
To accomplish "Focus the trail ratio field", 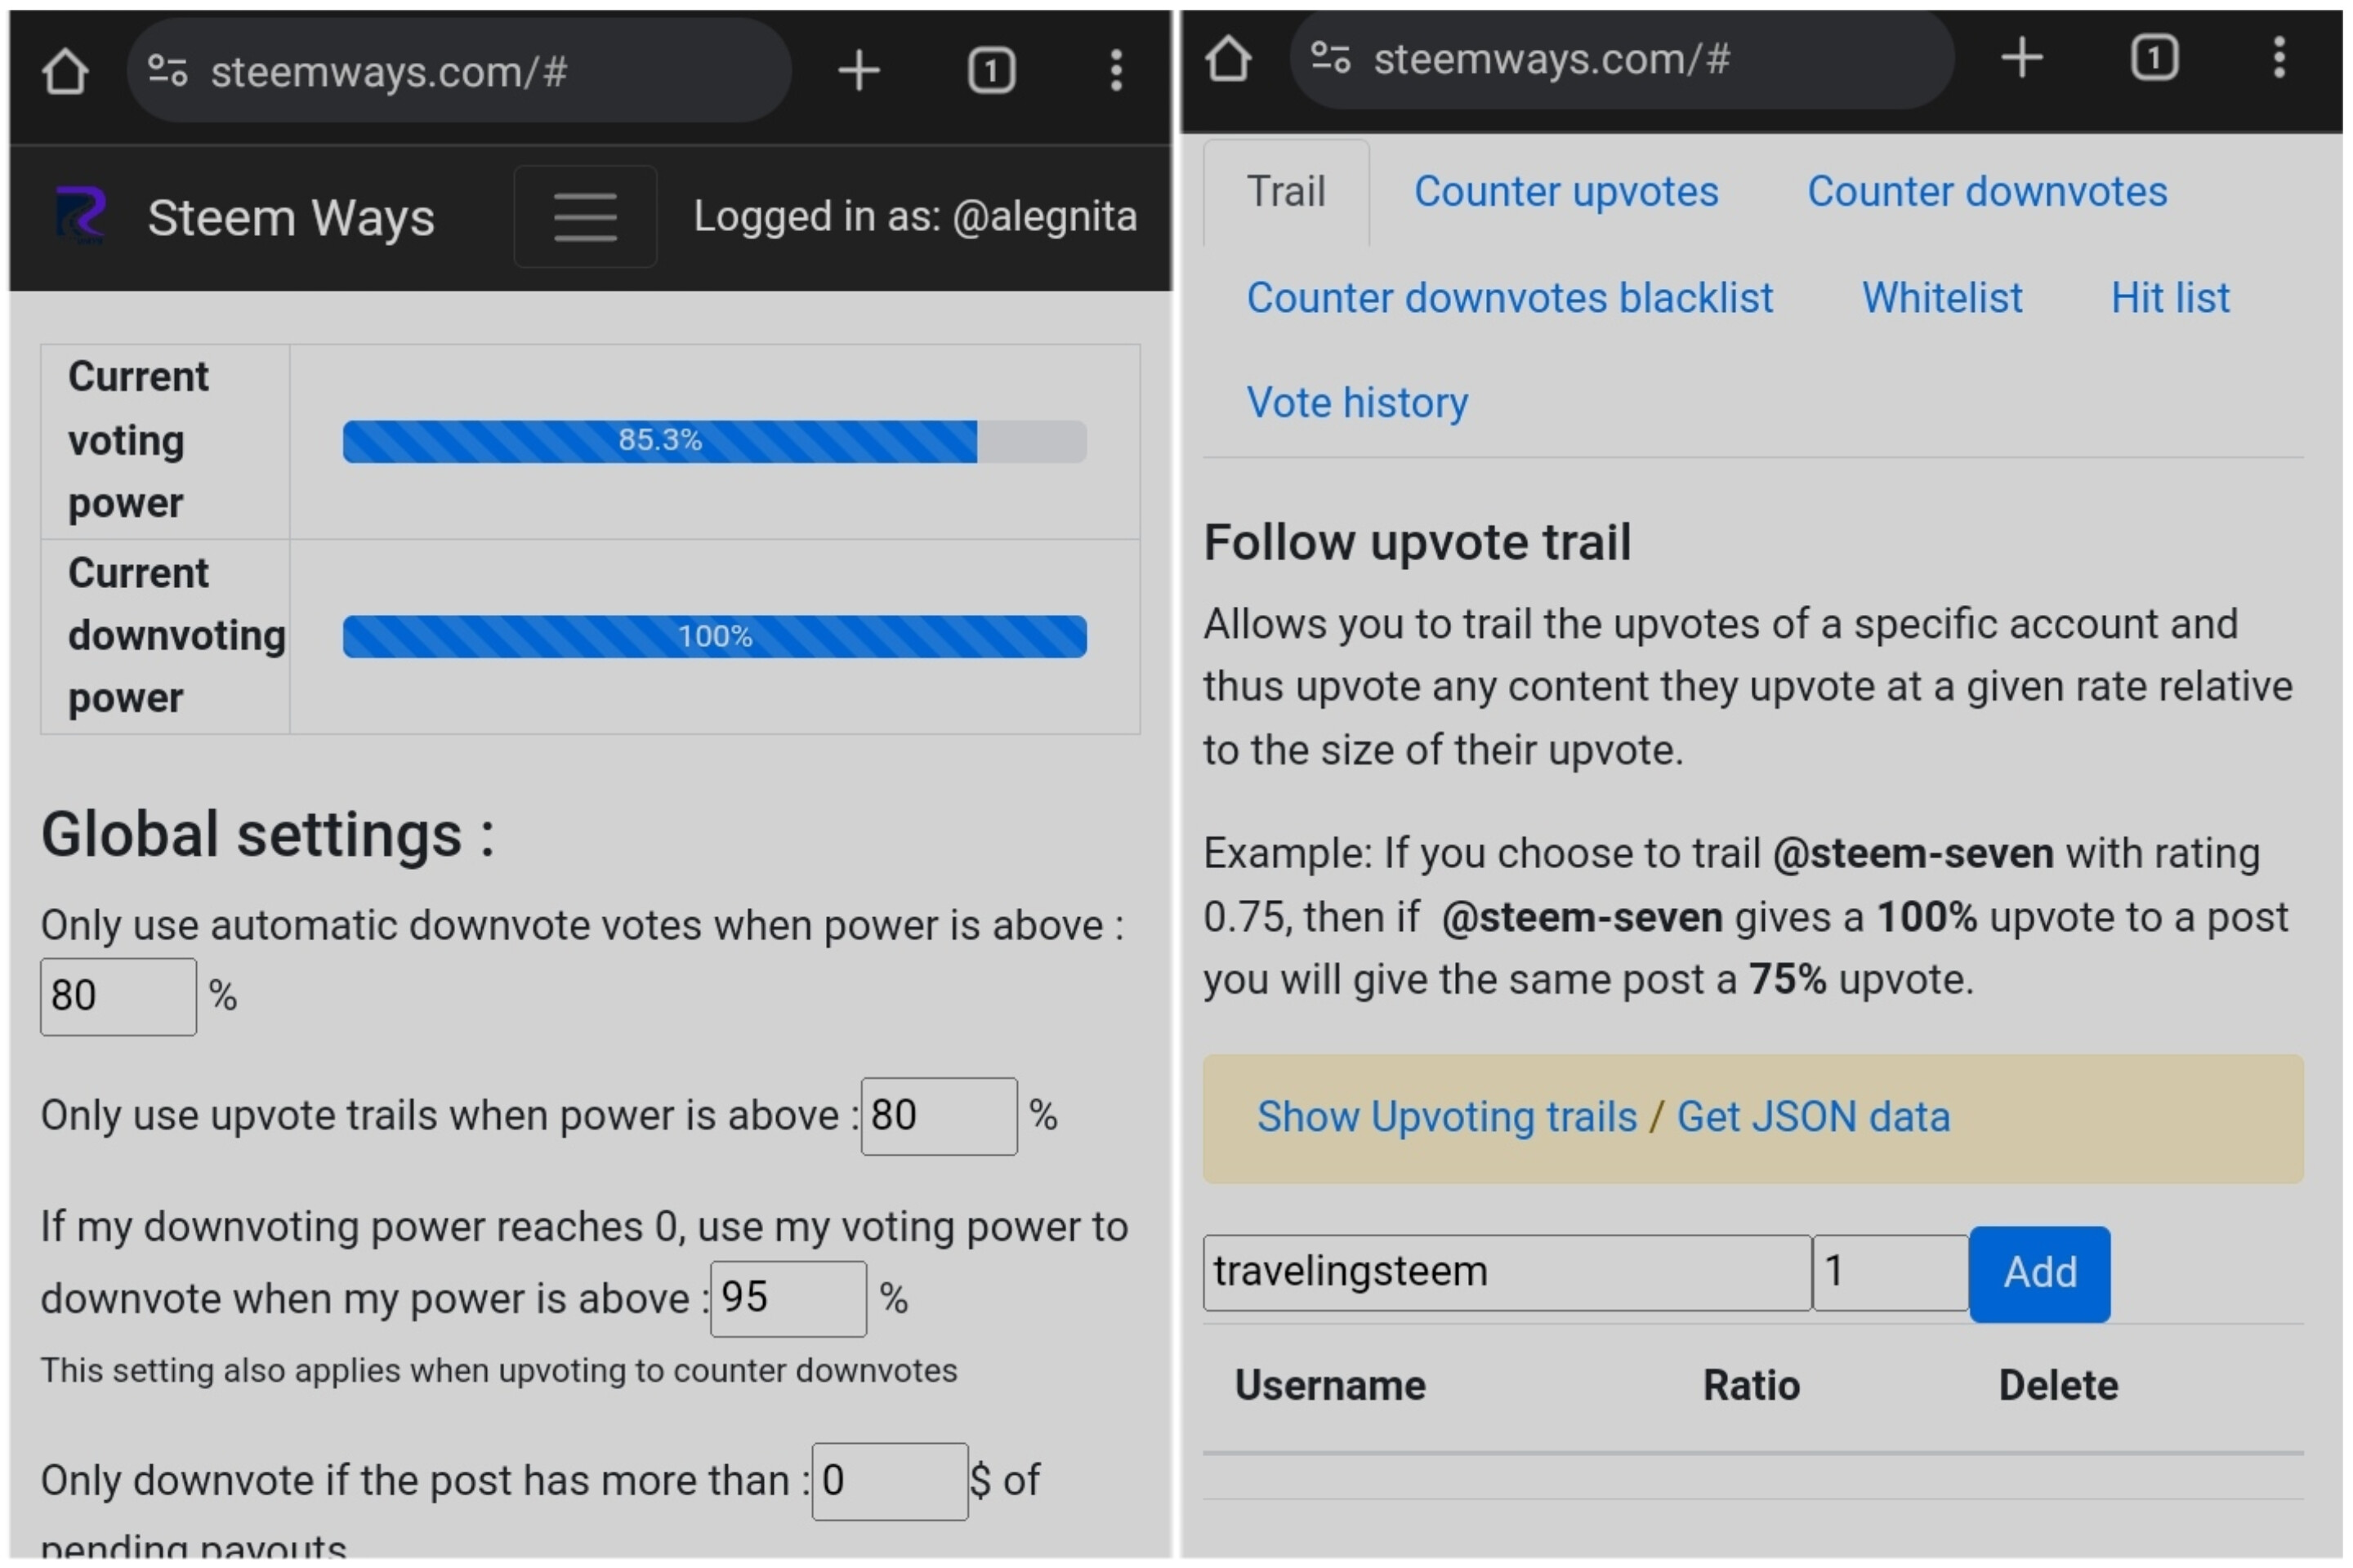I will tap(1891, 1273).
